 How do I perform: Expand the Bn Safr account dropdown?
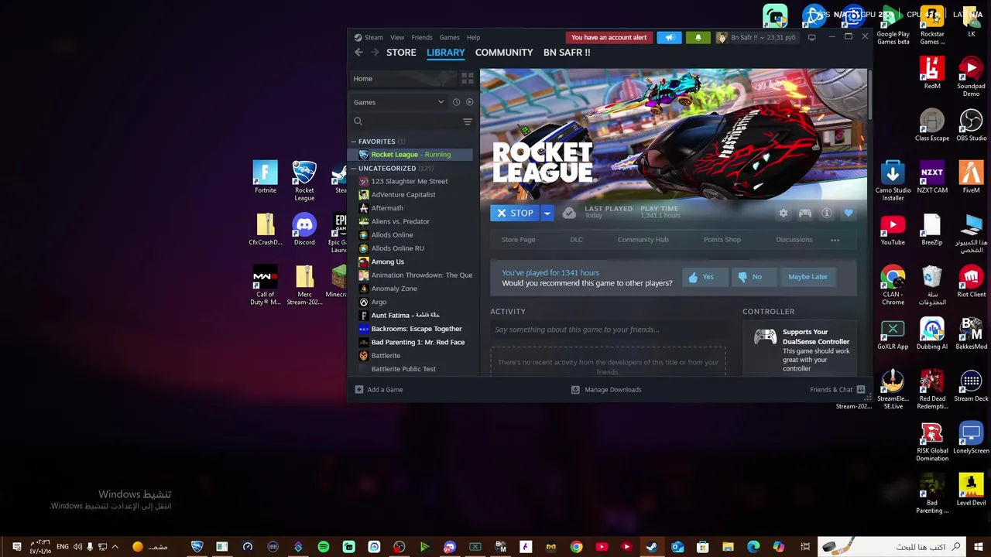pyautogui.click(x=756, y=37)
